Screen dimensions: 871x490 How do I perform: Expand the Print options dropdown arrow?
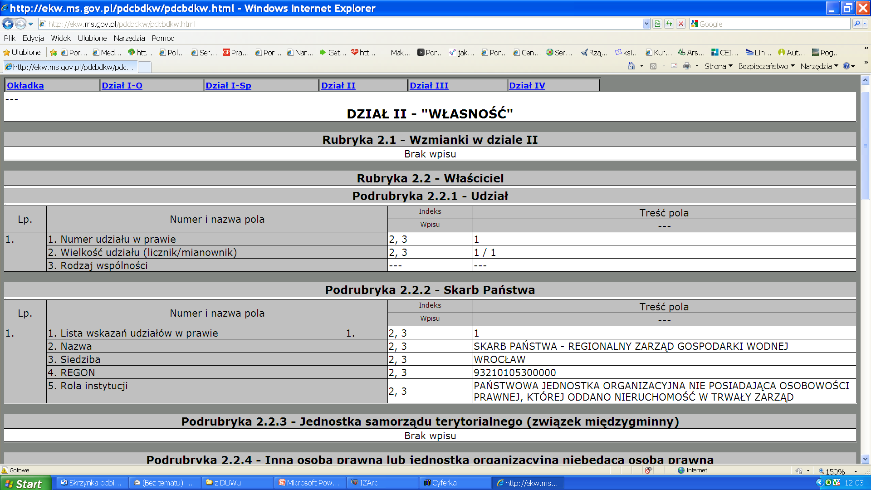click(697, 66)
